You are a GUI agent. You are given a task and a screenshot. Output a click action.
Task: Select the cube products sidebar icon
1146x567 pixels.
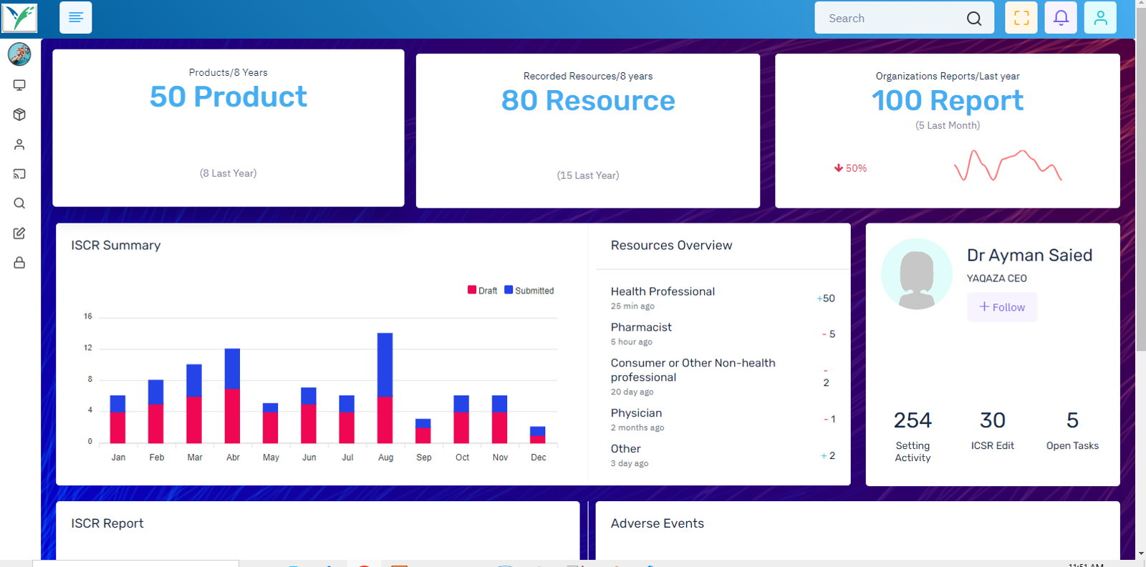coord(19,115)
